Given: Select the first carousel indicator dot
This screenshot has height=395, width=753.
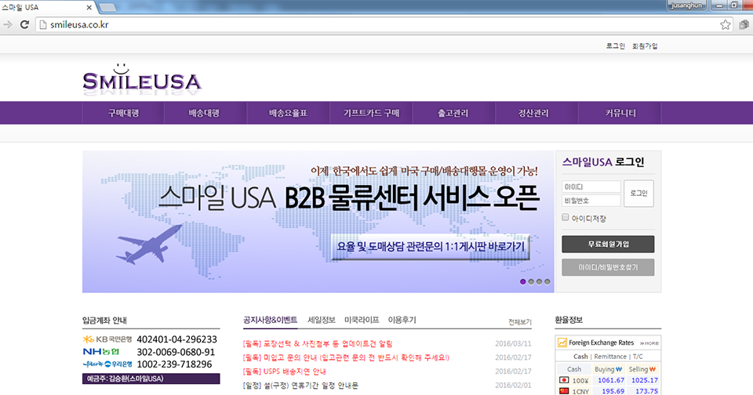Looking at the screenshot, I should 522,281.
